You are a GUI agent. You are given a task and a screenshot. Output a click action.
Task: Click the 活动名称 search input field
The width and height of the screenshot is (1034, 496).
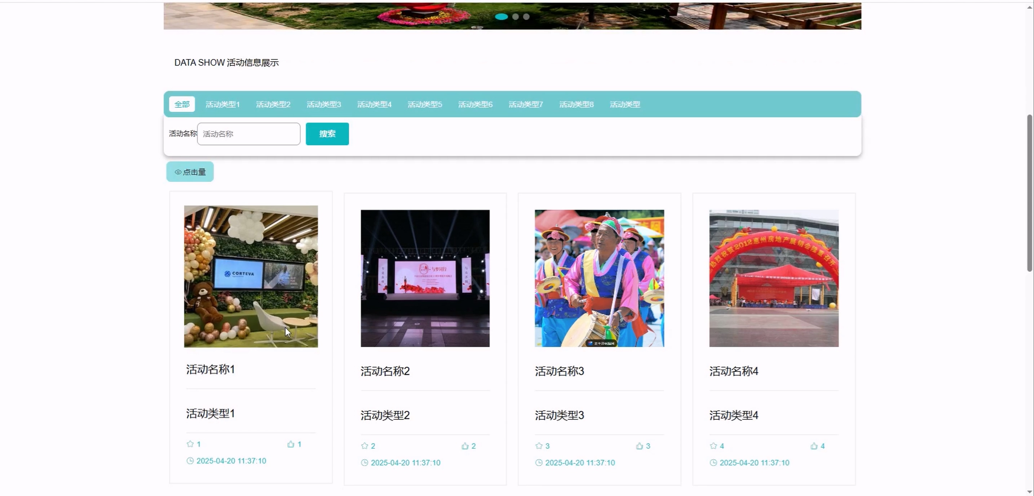coord(248,134)
